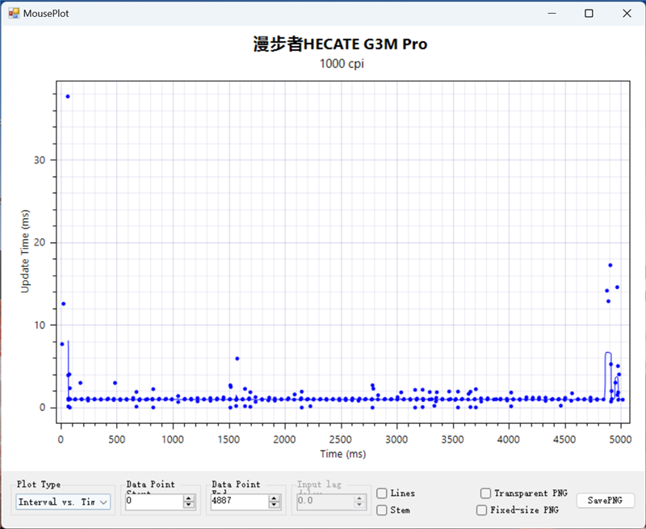646x529 pixels.
Task: Click the y-axis tick label 30
Action: click(x=40, y=160)
